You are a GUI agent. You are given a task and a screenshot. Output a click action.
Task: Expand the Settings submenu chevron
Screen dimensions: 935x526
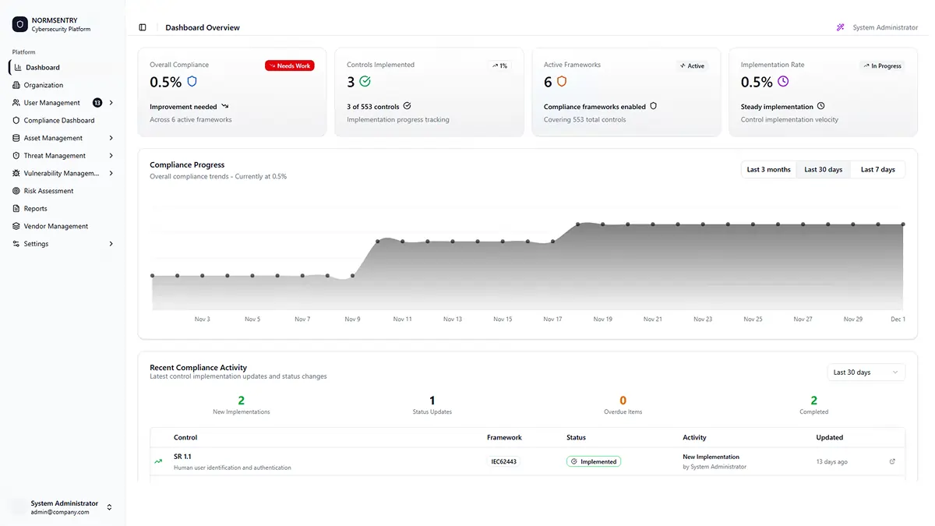click(x=111, y=244)
